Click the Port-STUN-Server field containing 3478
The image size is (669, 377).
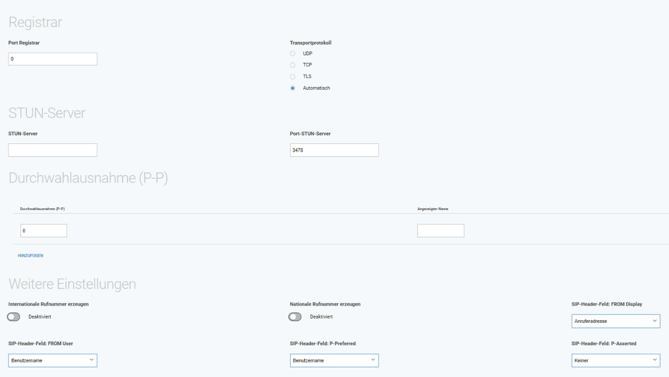(334, 150)
